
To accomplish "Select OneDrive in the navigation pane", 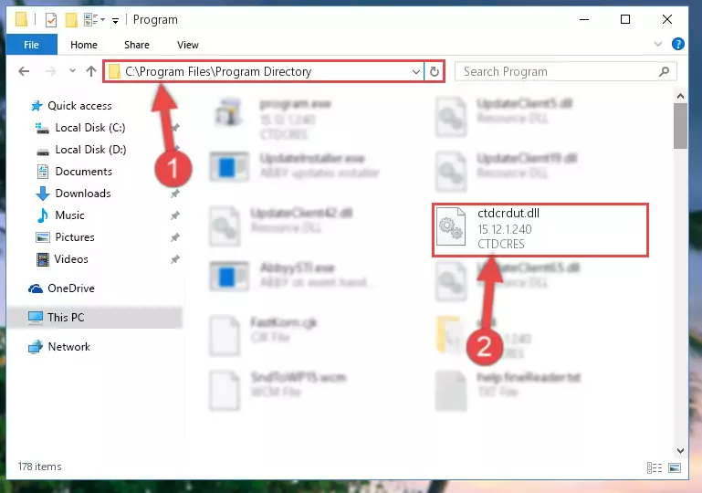I will pyautogui.click(x=70, y=288).
